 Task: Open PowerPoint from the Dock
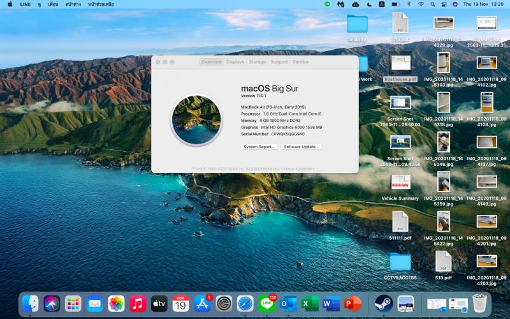click(x=353, y=304)
